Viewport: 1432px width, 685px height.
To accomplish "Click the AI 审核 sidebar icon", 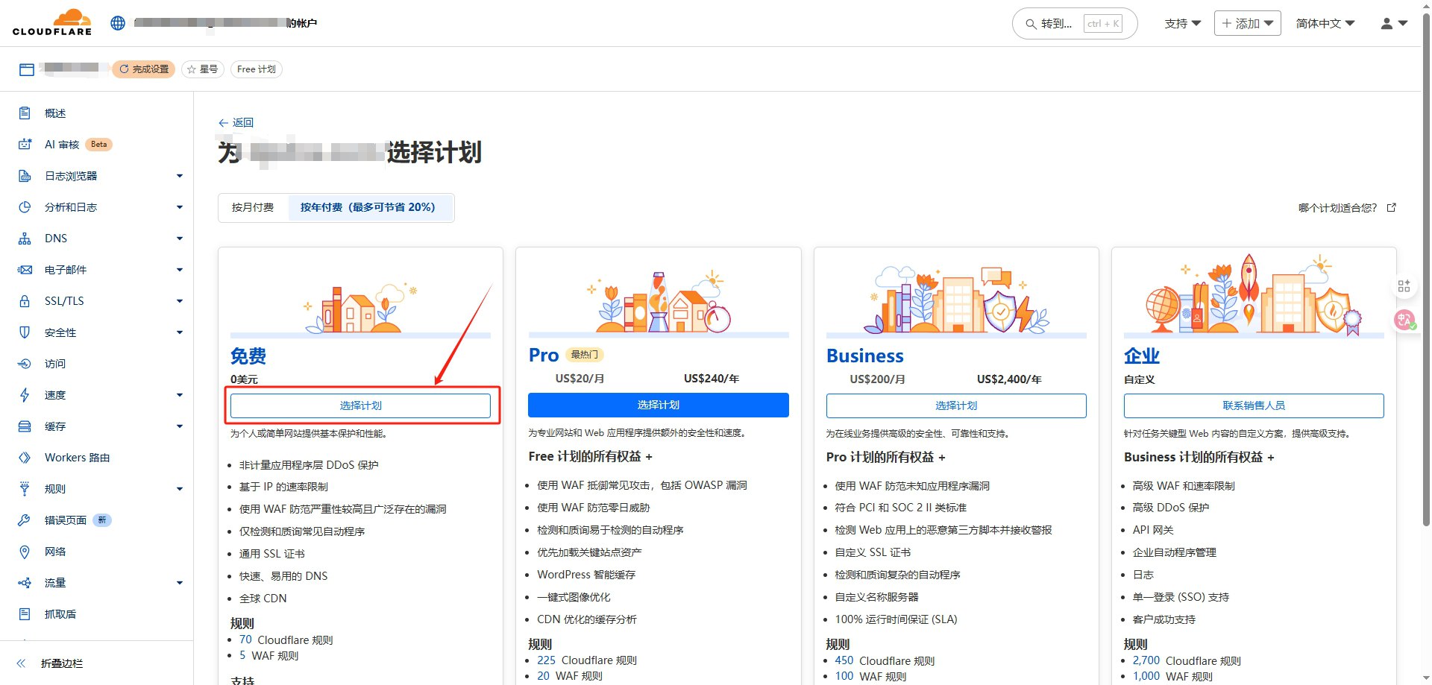I will click(x=25, y=145).
